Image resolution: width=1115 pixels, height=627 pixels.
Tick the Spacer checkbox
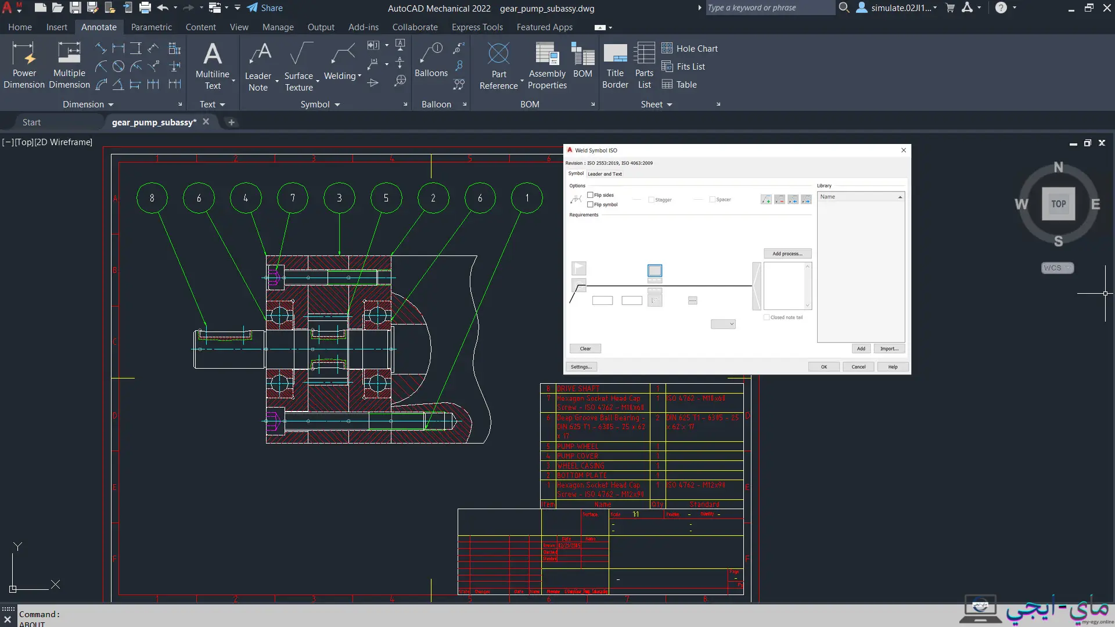click(x=713, y=200)
